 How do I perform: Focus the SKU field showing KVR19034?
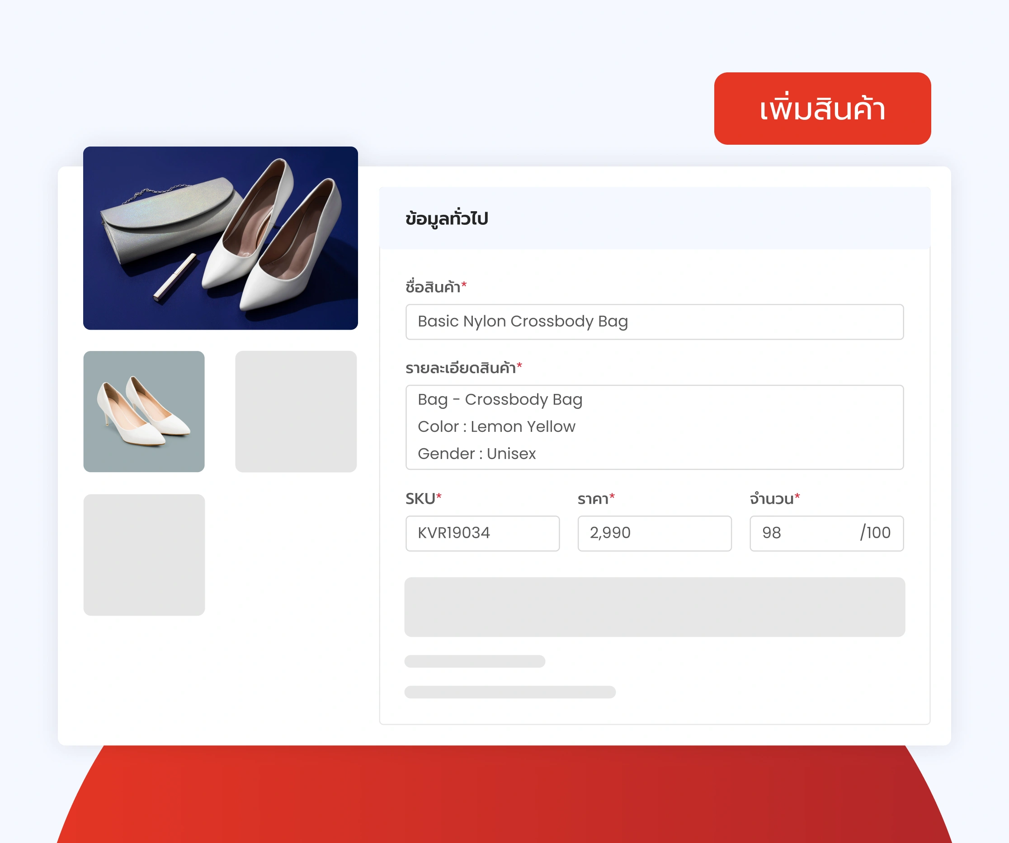pyautogui.click(x=482, y=534)
